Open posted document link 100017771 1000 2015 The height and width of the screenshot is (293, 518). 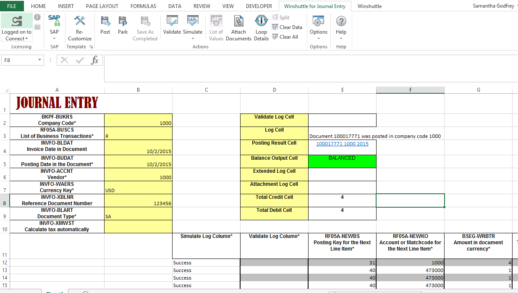pyautogui.click(x=342, y=144)
